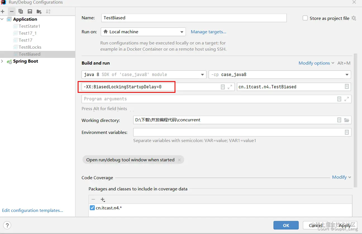Remove coverage package with minus icon

93,200
